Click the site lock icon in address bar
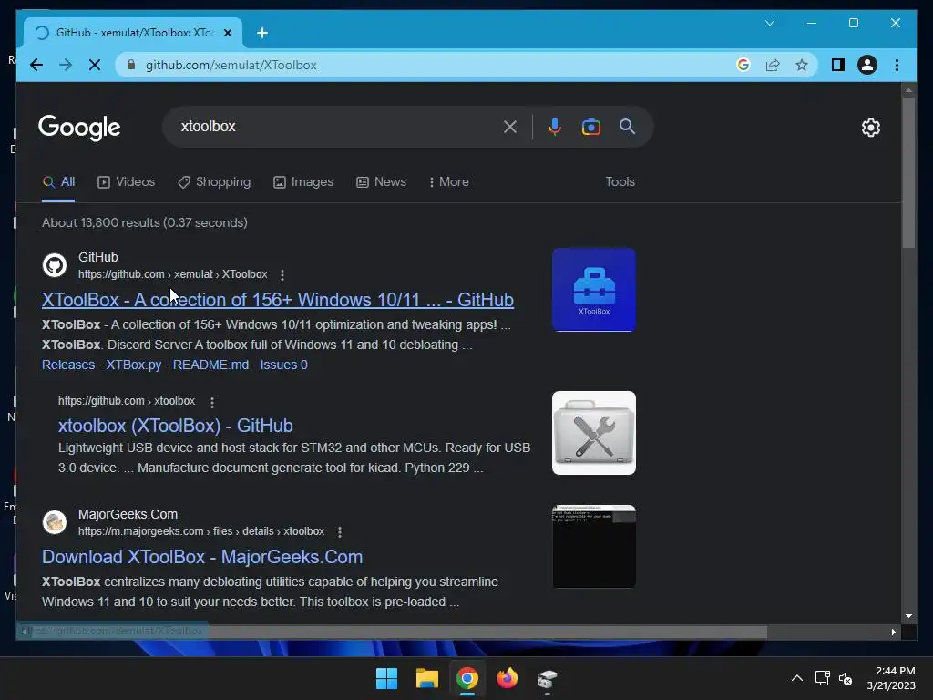The width and height of the screenshot is (933, 700). [131, 65]
